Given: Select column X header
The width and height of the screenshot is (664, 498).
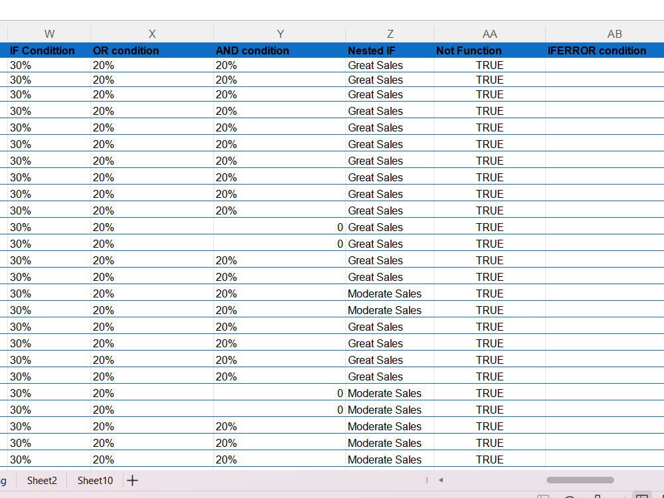Looking at the screenshot, I should pyautogui.click(x=152, y=34).
